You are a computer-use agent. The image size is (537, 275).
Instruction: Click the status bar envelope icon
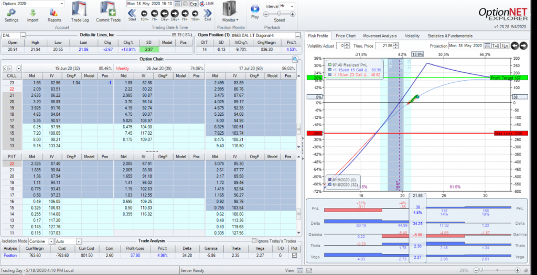point(308,270)
